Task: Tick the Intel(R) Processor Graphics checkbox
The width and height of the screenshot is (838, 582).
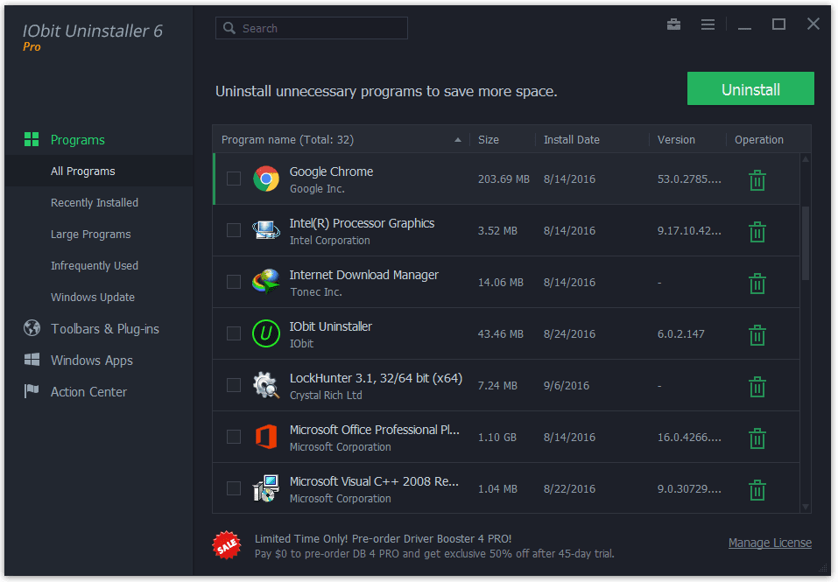Action: point(234,230)
